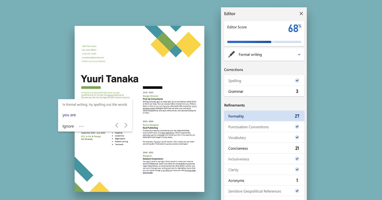Open the Inclusiveness refinement row
Image resolution: width=382 pixels, height=200 pixels.
(264, 159)
